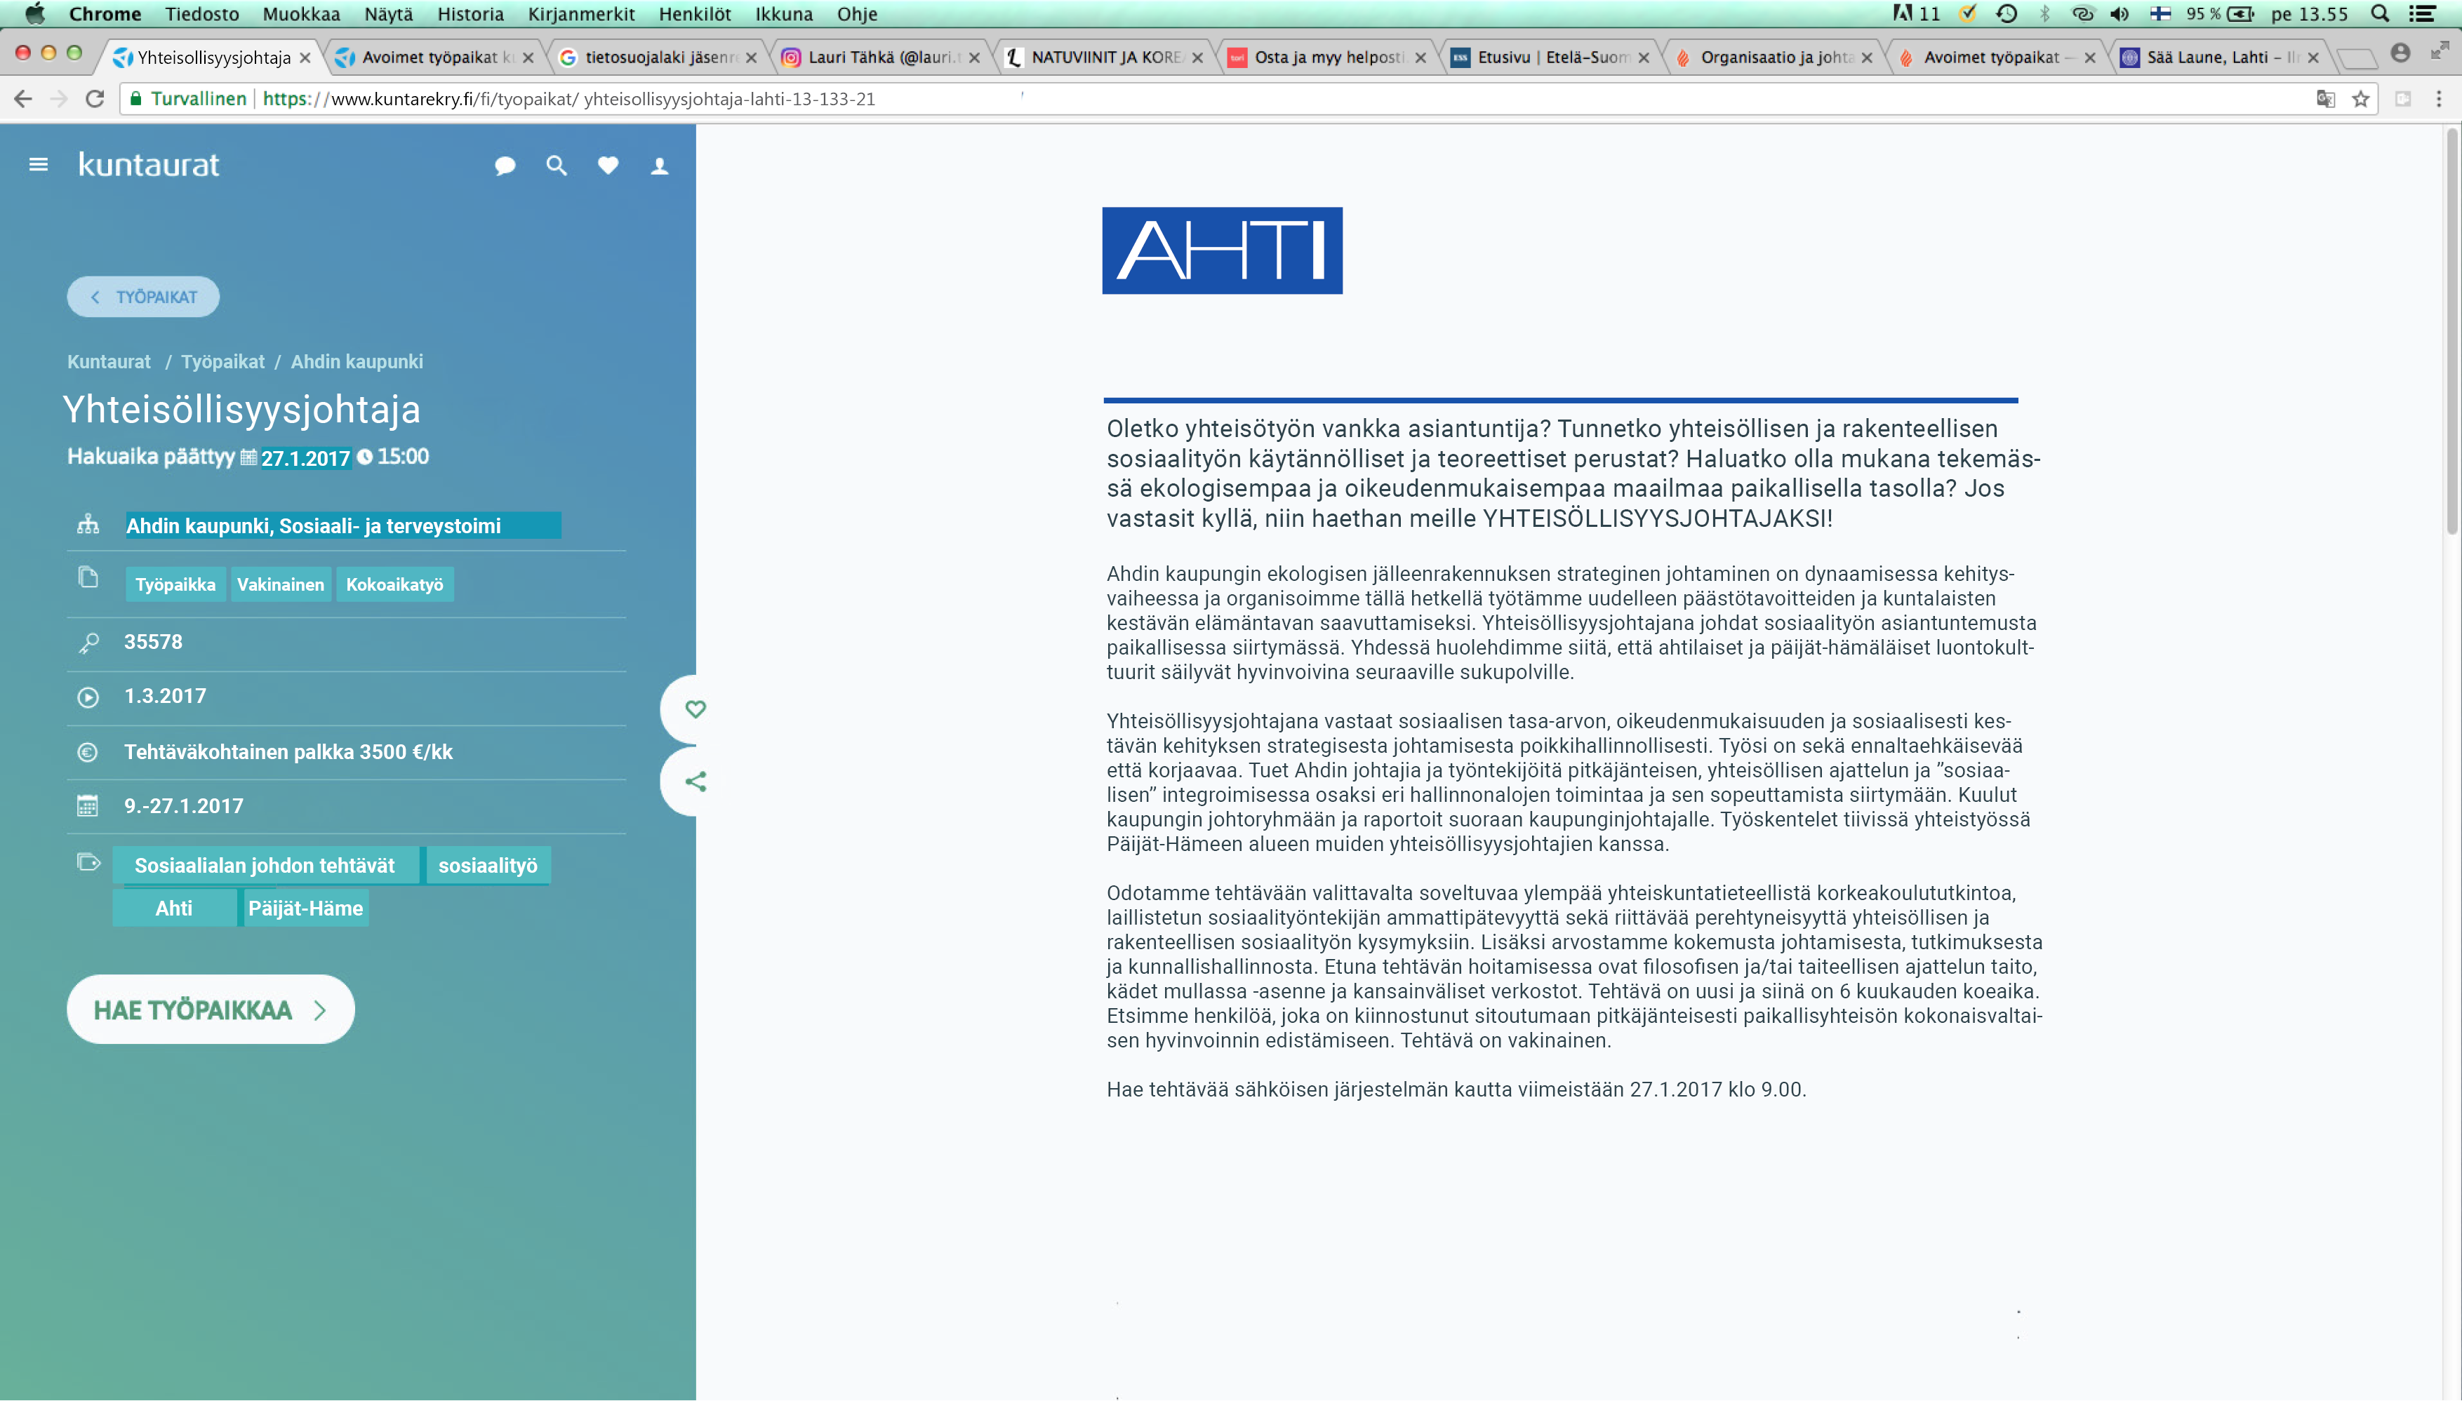Select the Päijät-Häme tag

(x=305, y=909)
